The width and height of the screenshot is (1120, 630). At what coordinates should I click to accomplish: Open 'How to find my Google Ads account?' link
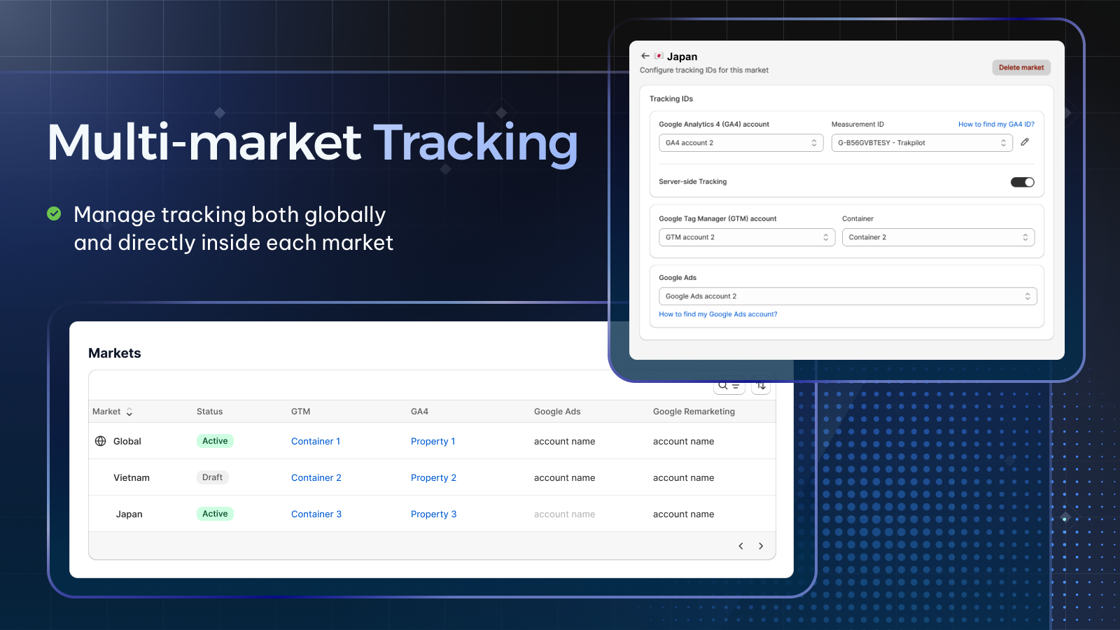click(x=717, y=314)
